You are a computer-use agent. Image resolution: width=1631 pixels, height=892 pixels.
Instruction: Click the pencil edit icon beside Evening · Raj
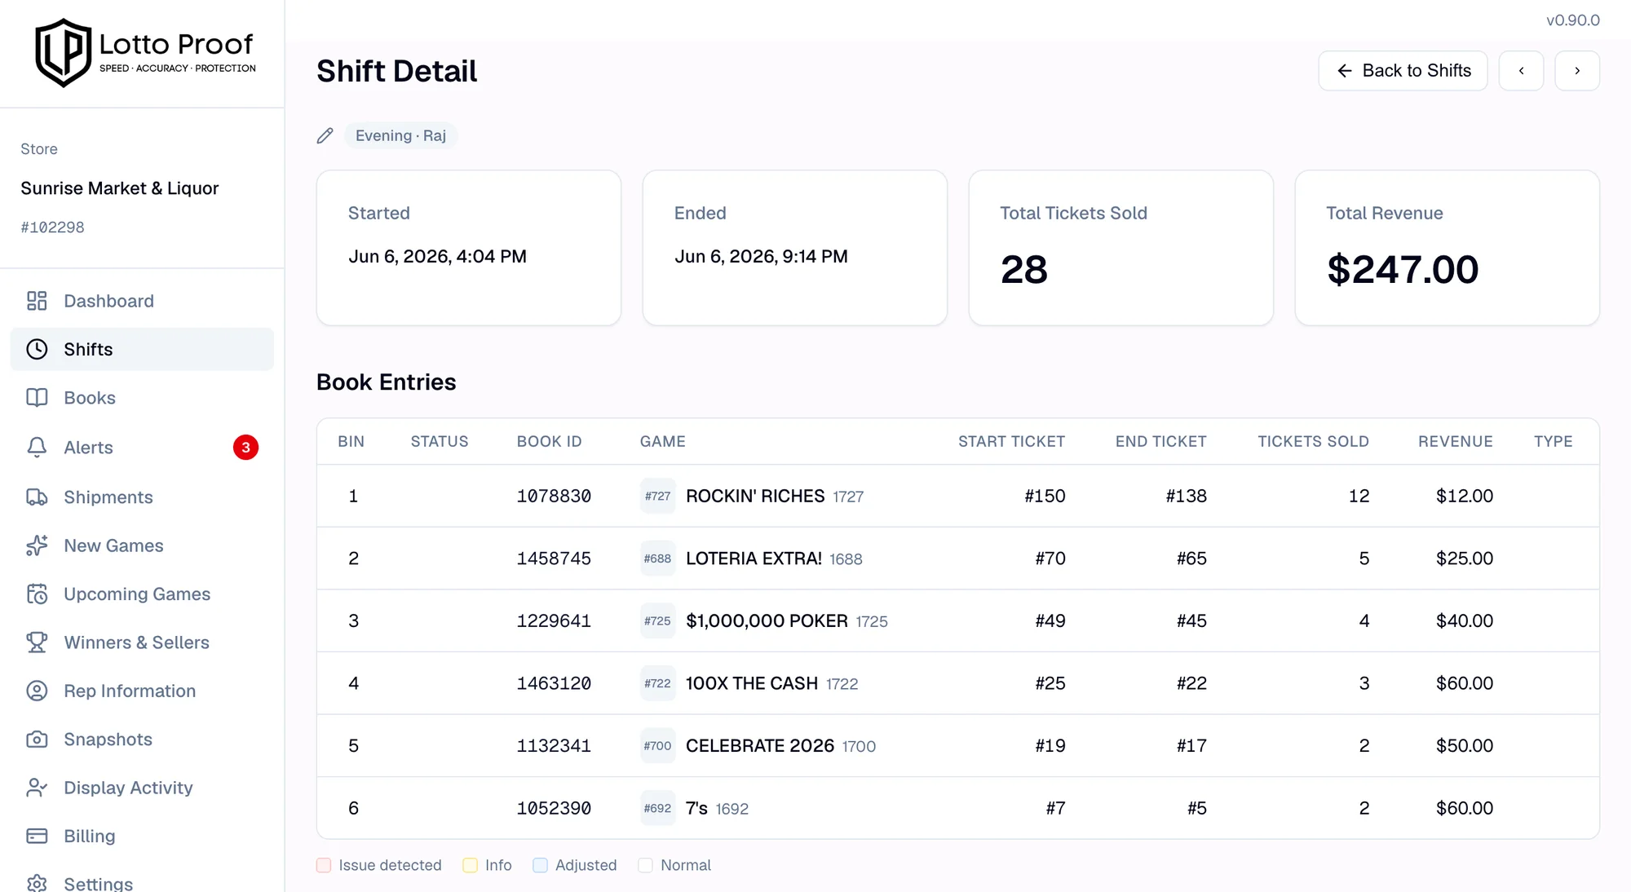pyautogui.click(x=325, y=135)
